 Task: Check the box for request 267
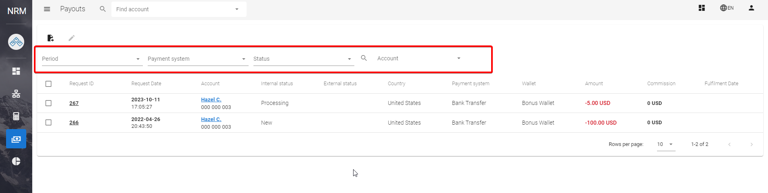click(x=48, y=103)
